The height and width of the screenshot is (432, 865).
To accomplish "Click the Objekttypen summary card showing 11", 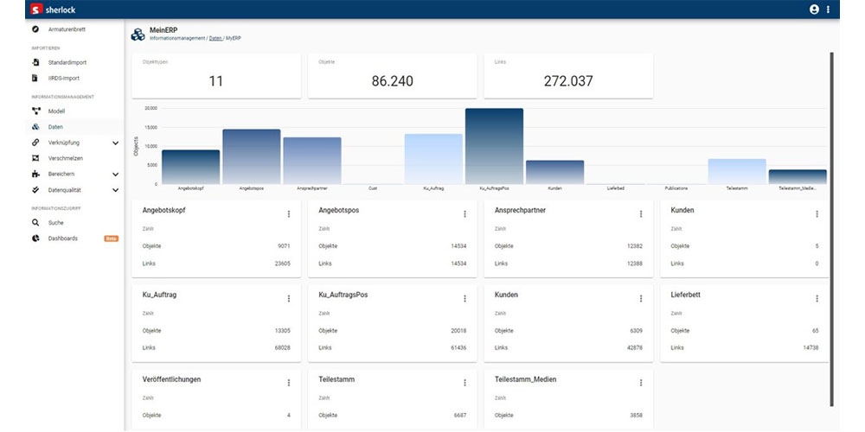I will coord(216,76).
